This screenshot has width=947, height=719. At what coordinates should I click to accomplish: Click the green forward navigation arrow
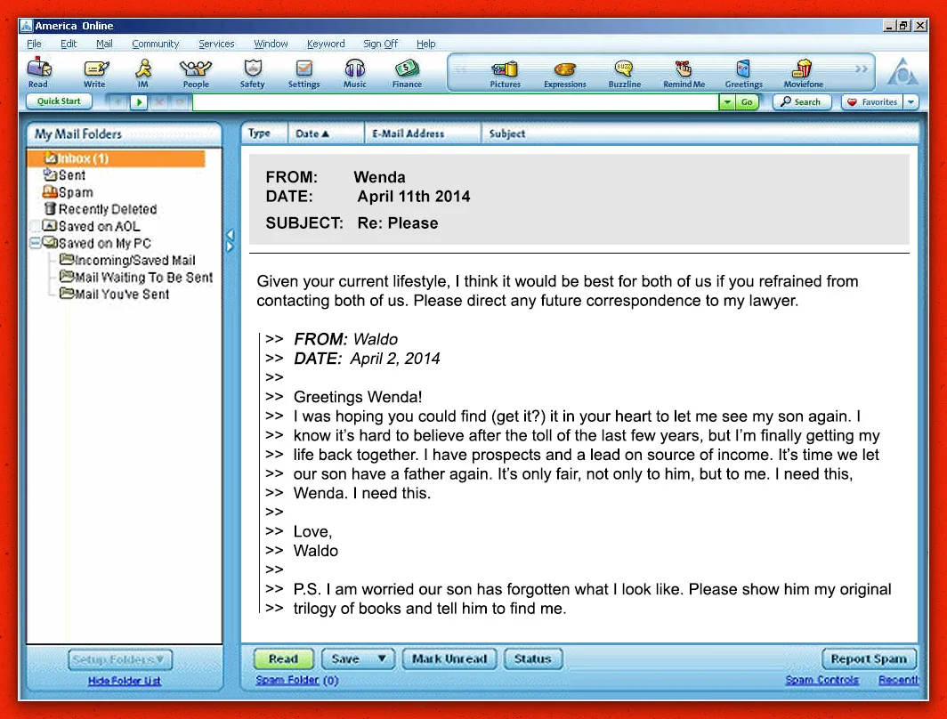(x=139, y=102)
